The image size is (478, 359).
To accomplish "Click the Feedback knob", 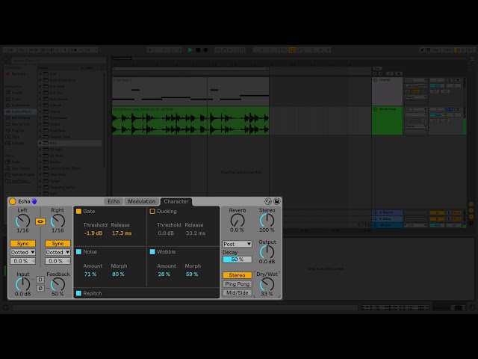I will point(58,284).
